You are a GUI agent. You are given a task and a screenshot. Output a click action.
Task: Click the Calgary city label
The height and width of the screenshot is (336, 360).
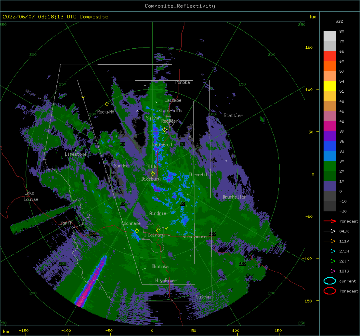156,235
